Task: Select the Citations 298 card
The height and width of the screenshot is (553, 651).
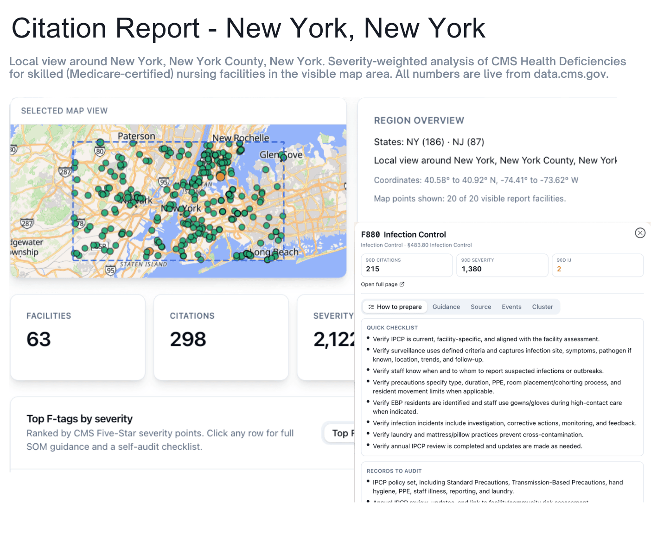Action: pos(221,337)
